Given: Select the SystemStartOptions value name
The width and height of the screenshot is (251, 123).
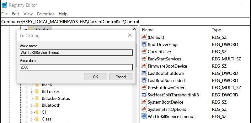Looking at the screenshot, I should coord(167,109).
